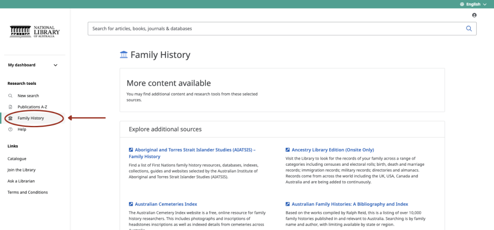
Task: Click the Family History page title
Action: pos(160,55)
